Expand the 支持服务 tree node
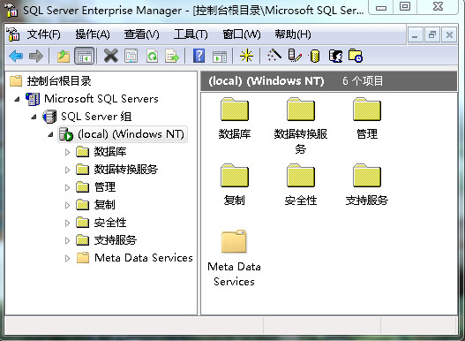 (x=67, y=240)
